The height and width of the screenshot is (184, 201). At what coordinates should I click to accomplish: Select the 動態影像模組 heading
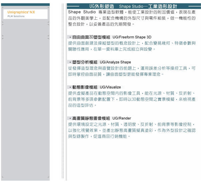pyautogui.click(x=85, y=87)
